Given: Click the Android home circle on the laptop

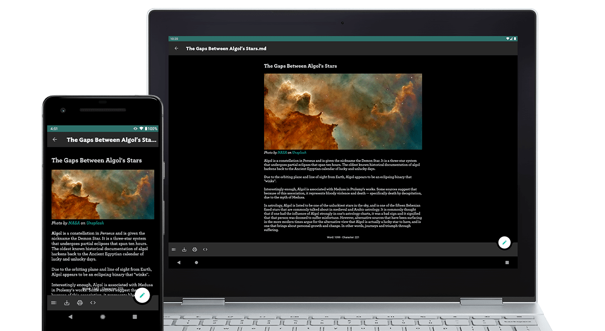Looking at the screenshot, I should point(196,262).
